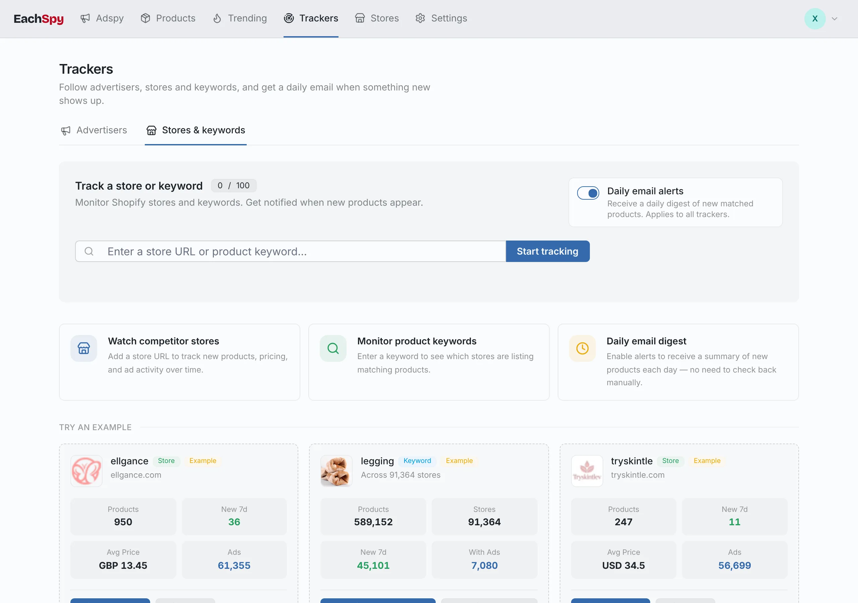Click ellgance Avg Price GBP 13.45
Screen dimensions: 858x603
click(x=123, y=565)
